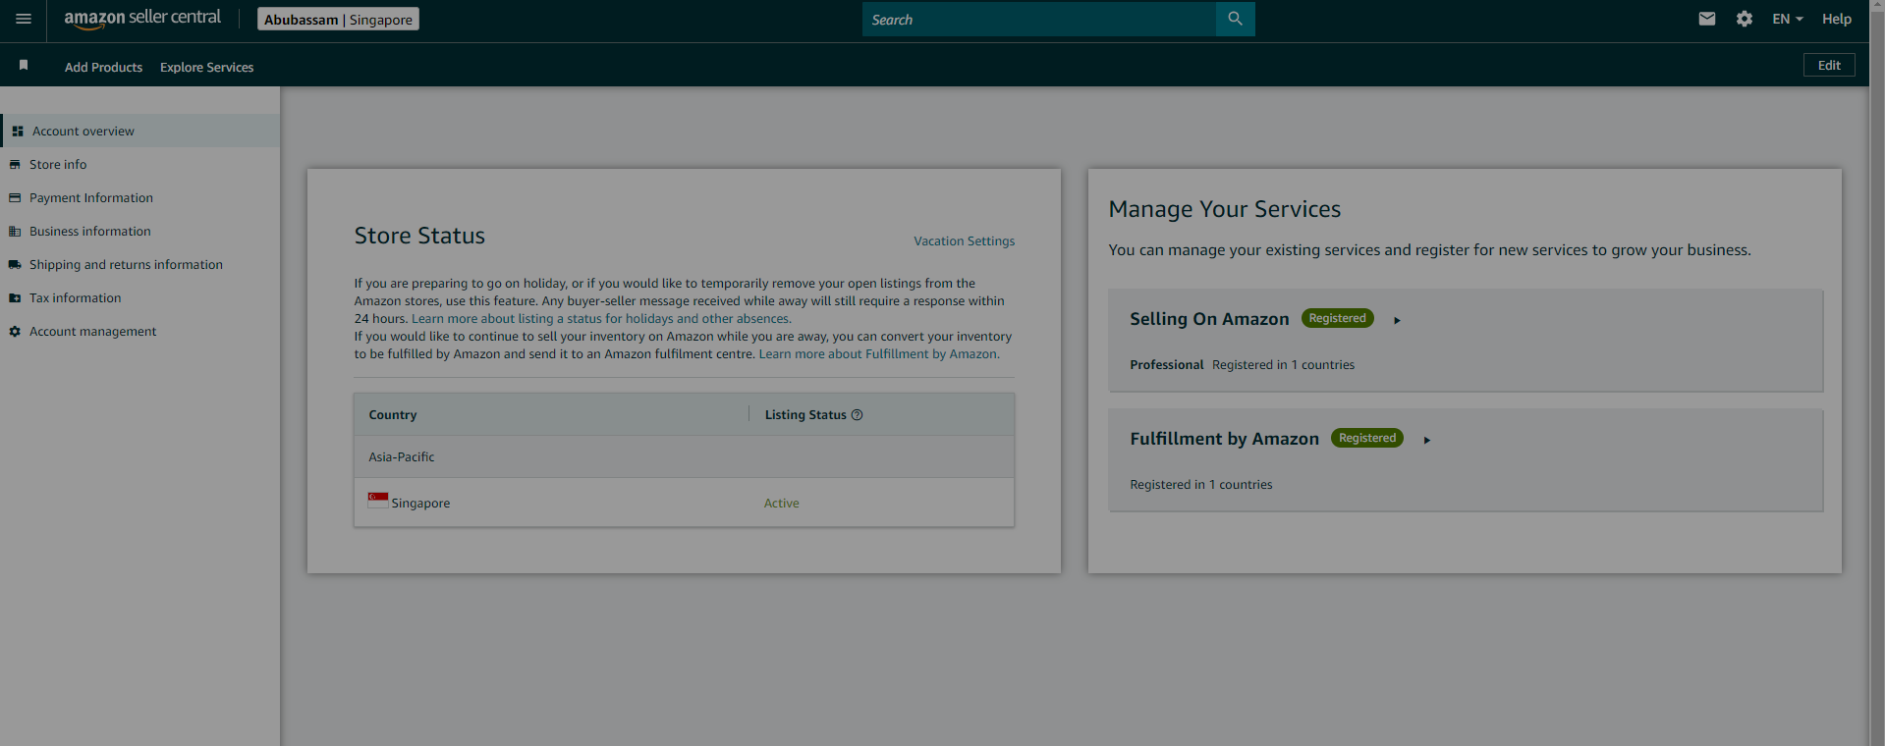Open the hamburger navigation menu
Viewport: 1885px width, 746px height.
[24, 19]
